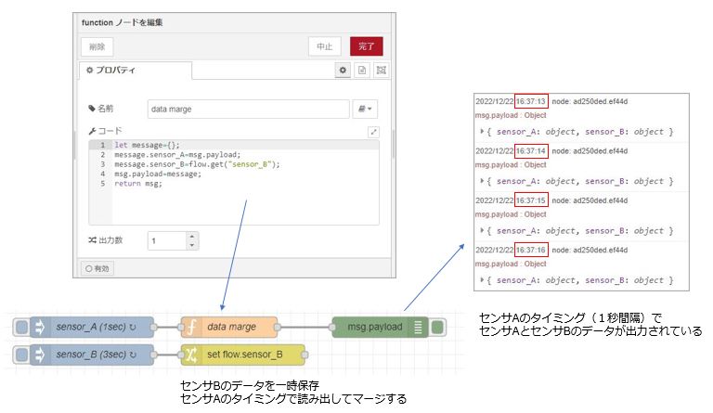Expand the 16:37:16 debug message object
713x413 pixels.
[x=481, y=280]
